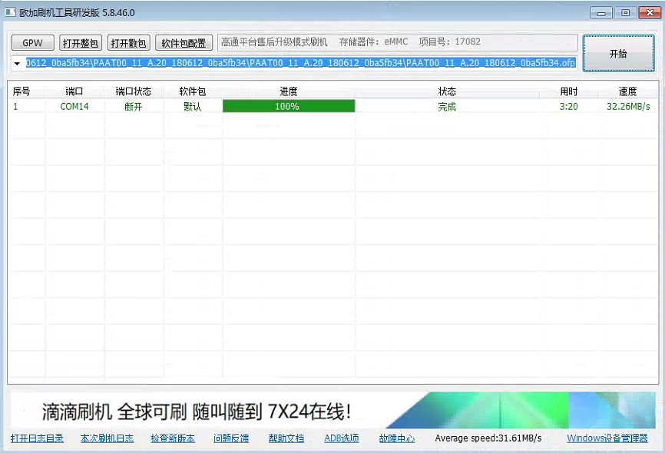Open the 问题反馈 link
Screen dimensions: 665x453
(231, 438)
